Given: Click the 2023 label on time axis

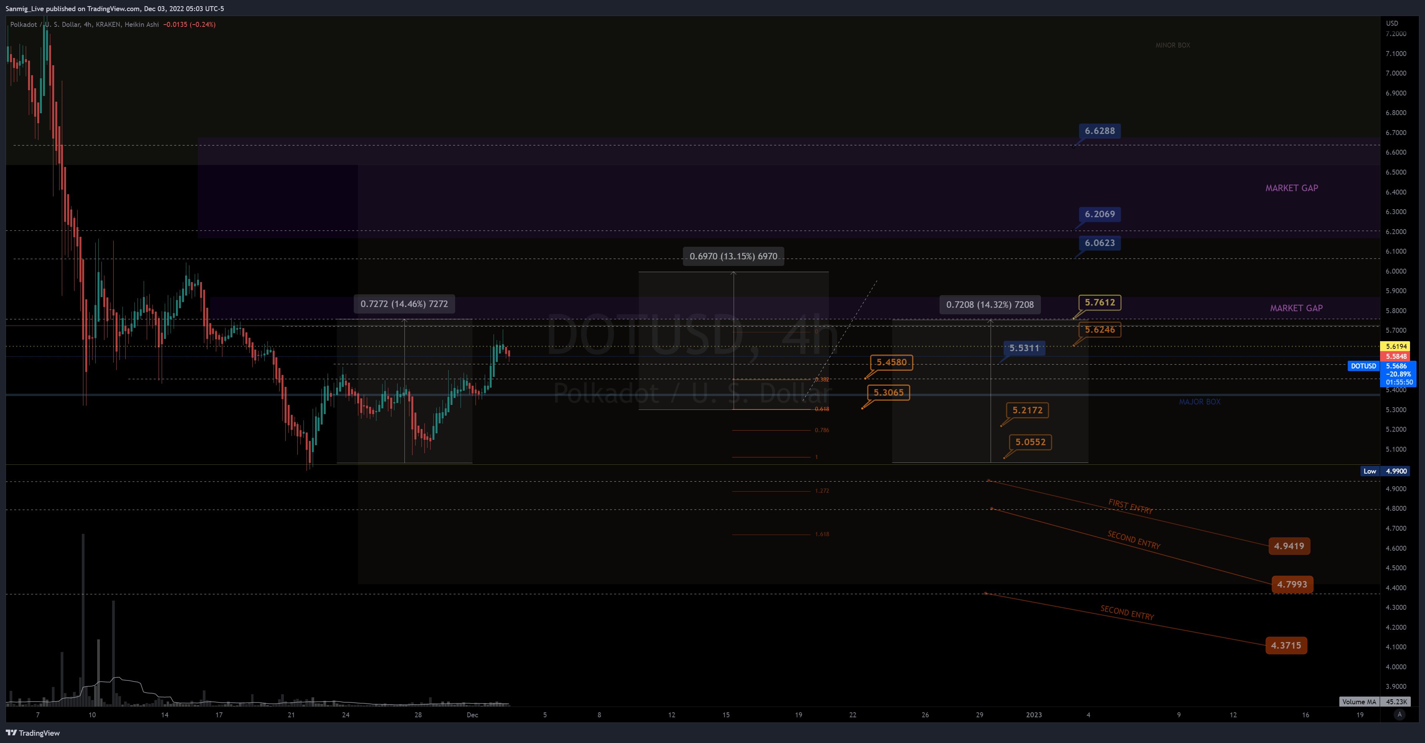Looking at the screenshot, I should (x=1033, y=715).
